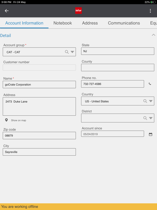The height and width of the screenshot is (210, 157).
Task: Focus the Name input field
Action: click(39, 84)
